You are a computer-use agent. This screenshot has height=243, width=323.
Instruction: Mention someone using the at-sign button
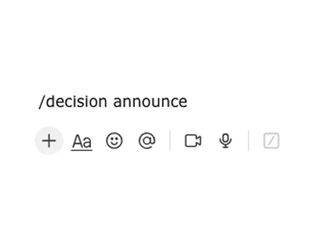[x=147, y=141]
